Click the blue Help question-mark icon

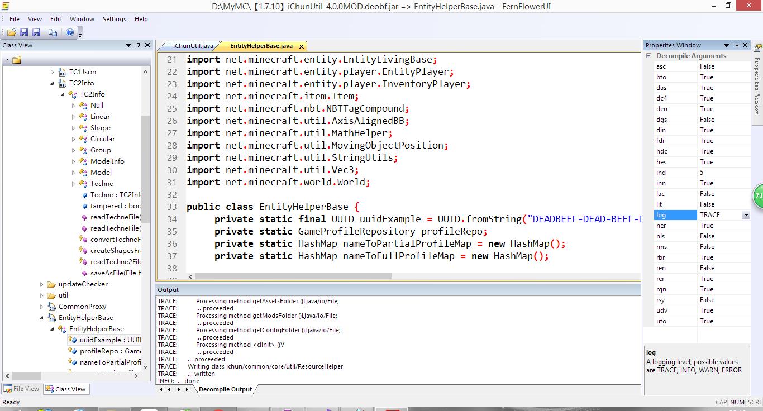coord(70,33)
